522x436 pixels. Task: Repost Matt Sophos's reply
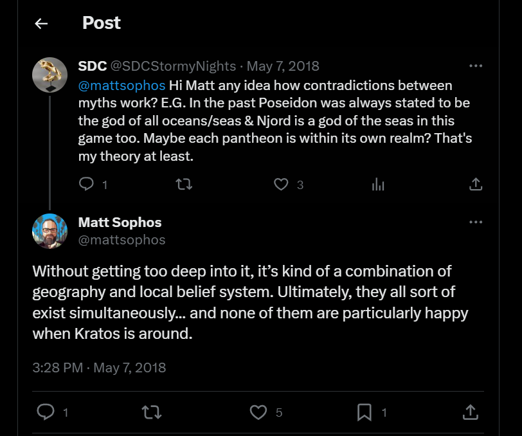[151, 412]
